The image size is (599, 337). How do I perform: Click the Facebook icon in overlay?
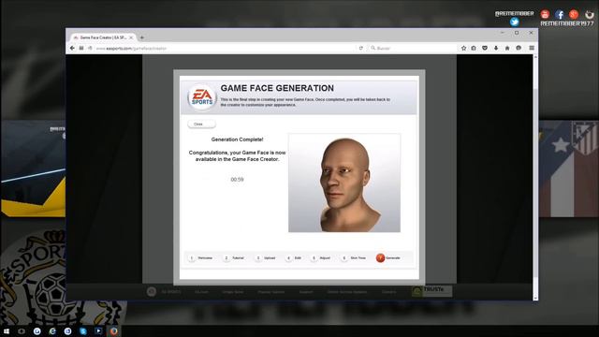tap(560, 15)
